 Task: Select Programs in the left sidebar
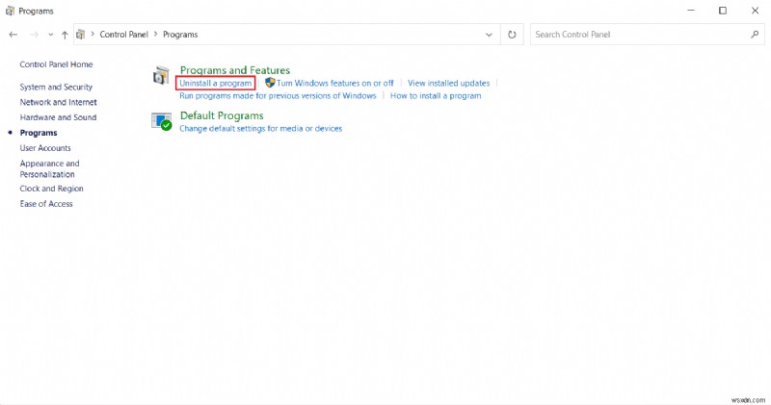(39, 133)
